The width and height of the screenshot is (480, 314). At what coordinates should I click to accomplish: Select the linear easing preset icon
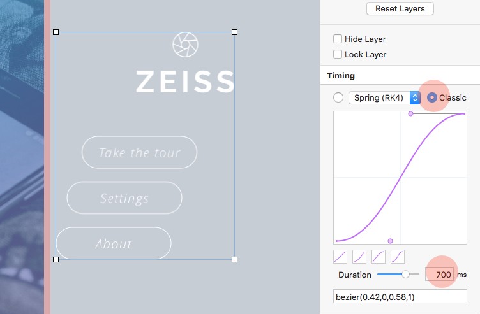click(x=340, y=257)
